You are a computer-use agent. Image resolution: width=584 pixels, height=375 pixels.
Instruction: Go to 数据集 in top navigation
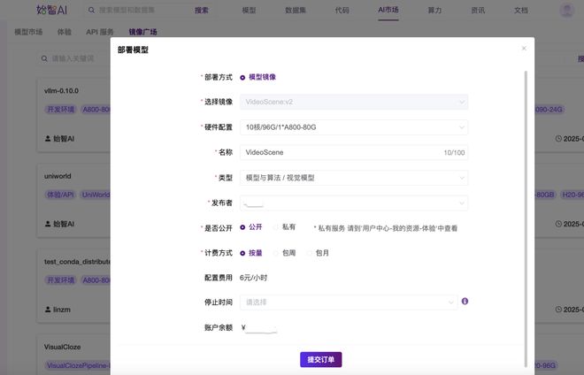click(296, 10)
